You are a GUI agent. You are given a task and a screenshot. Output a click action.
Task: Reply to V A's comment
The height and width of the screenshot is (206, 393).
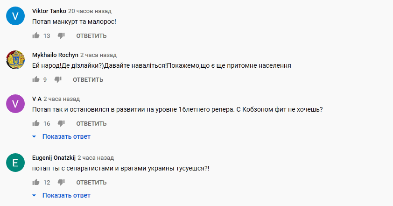91,124
